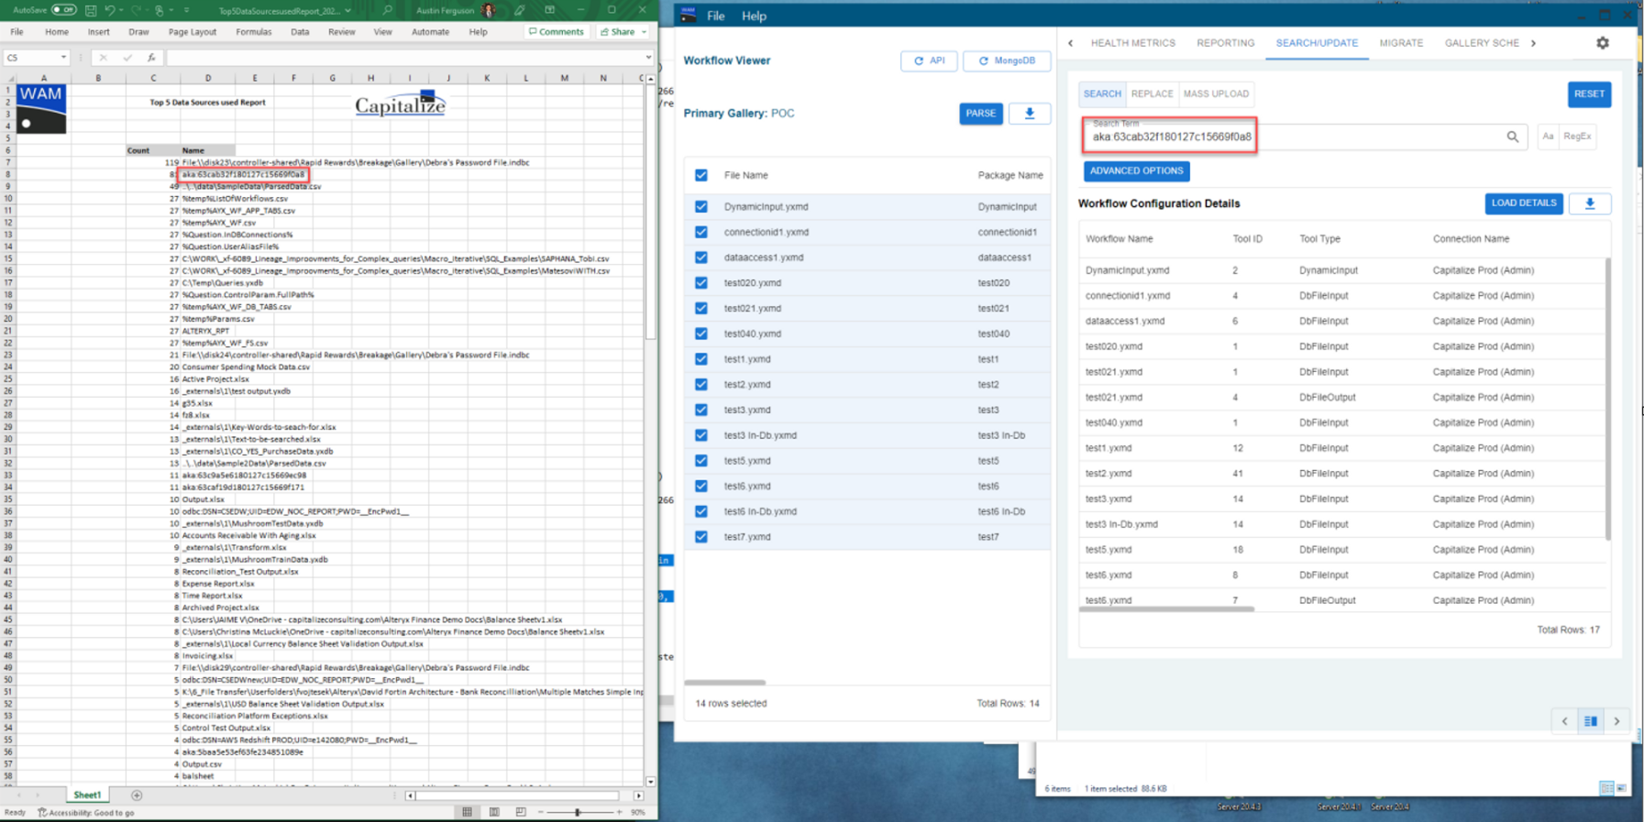Image resolution: width=1644 pixels, height=822 pixels.
Task: Switch to Page Layout view icon
Action: click(x=494, y=812)
